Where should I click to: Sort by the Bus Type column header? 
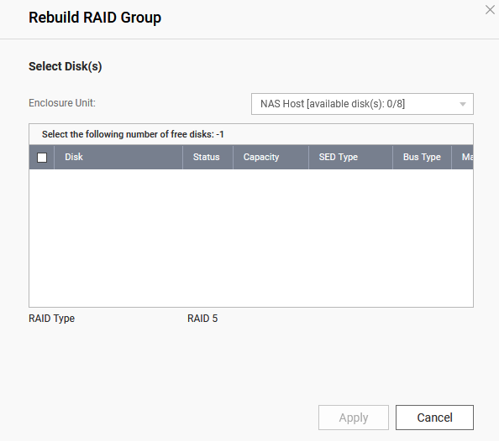coord(422,157)
